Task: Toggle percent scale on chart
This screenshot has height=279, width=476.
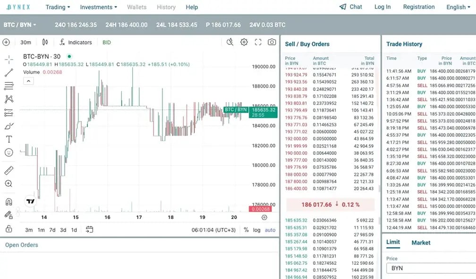Action: 246,230
